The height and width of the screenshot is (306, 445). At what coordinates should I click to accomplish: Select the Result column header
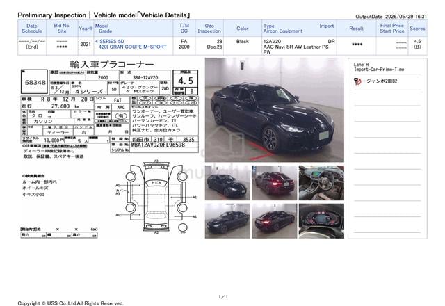click(356, 29)
